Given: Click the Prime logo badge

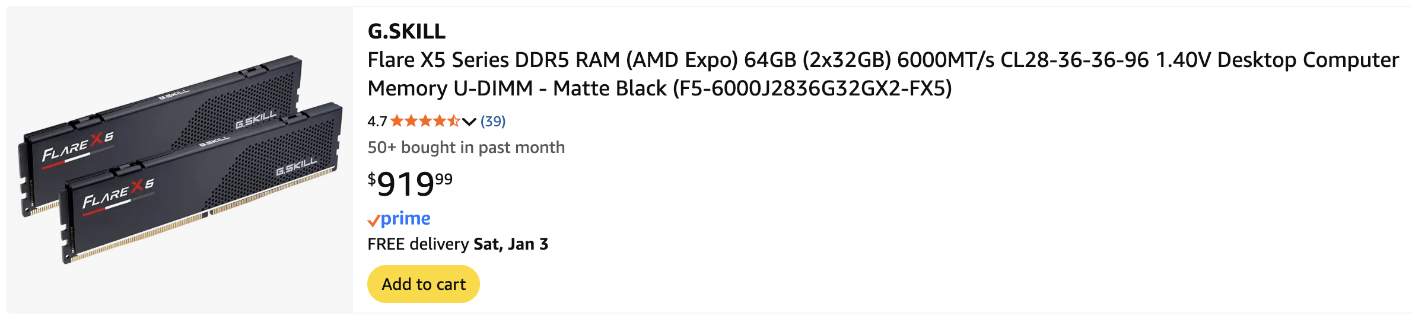Looking at the screenshot, I should pos(405,219).
